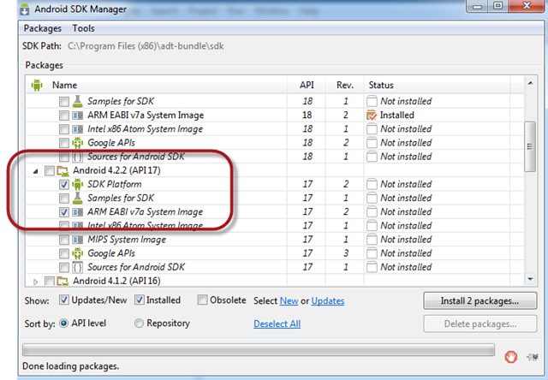Enable the Obsolete show filter

click(x=202, y=300)
